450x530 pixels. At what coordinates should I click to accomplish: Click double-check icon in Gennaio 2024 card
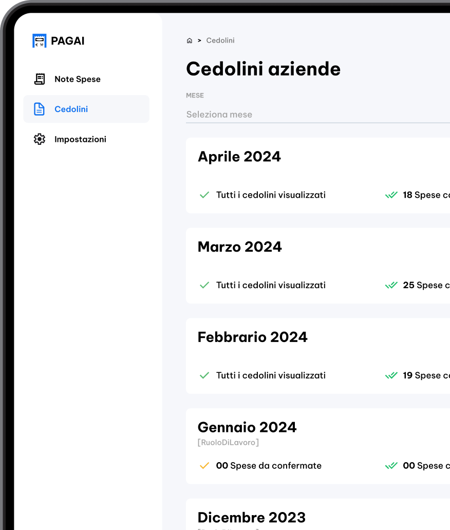click(391, 466)
